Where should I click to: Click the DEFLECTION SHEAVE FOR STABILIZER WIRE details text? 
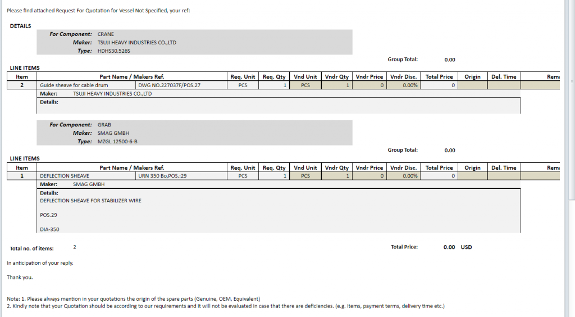90,201
